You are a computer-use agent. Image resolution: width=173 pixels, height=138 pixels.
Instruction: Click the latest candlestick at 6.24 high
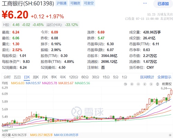[x=171, y=92]
